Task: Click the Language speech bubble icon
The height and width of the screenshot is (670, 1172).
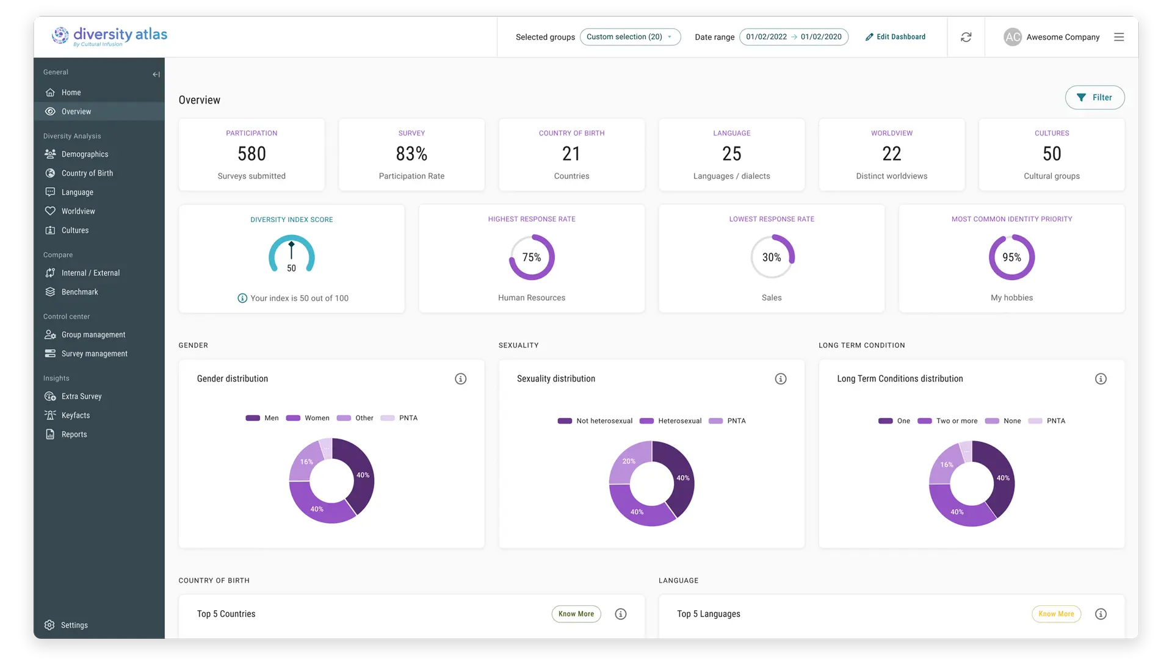Action: coord(50,192)
